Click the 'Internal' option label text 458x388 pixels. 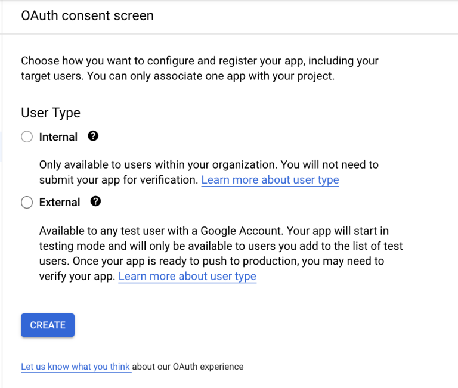pyautogui.click(x=58, y=137)
